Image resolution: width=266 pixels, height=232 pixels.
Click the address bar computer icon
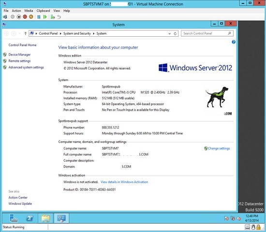point(32,33)
